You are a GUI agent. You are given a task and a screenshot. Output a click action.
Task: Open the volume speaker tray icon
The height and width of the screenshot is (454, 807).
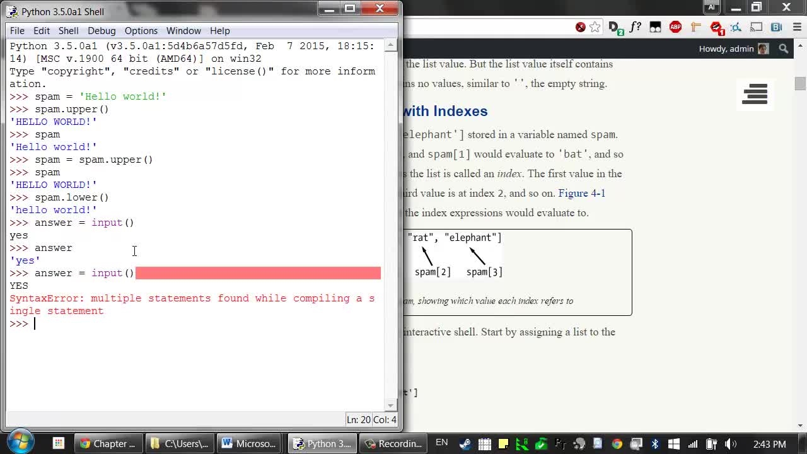(731, 444)
